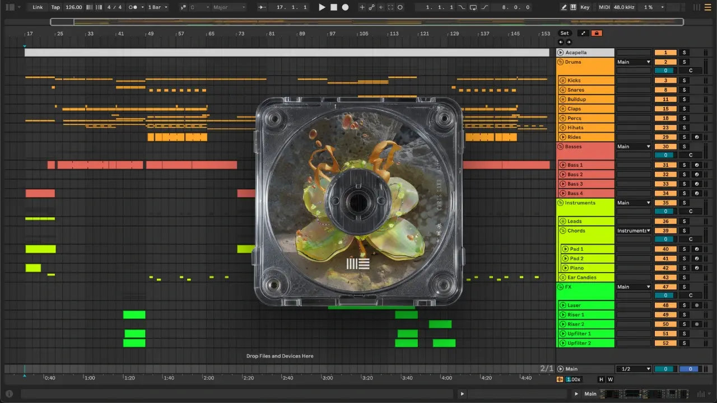Click the Stop button in transport

point(333,7)
